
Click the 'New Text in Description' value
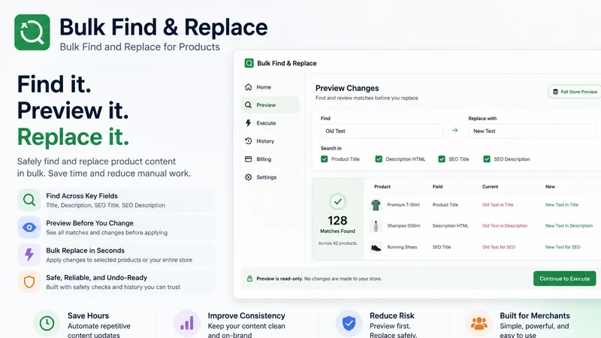pyautogui.click(x=569, y=226)
